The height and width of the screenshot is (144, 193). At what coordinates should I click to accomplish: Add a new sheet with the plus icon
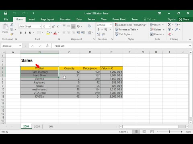pyautogui.click(x=51, y=126)
